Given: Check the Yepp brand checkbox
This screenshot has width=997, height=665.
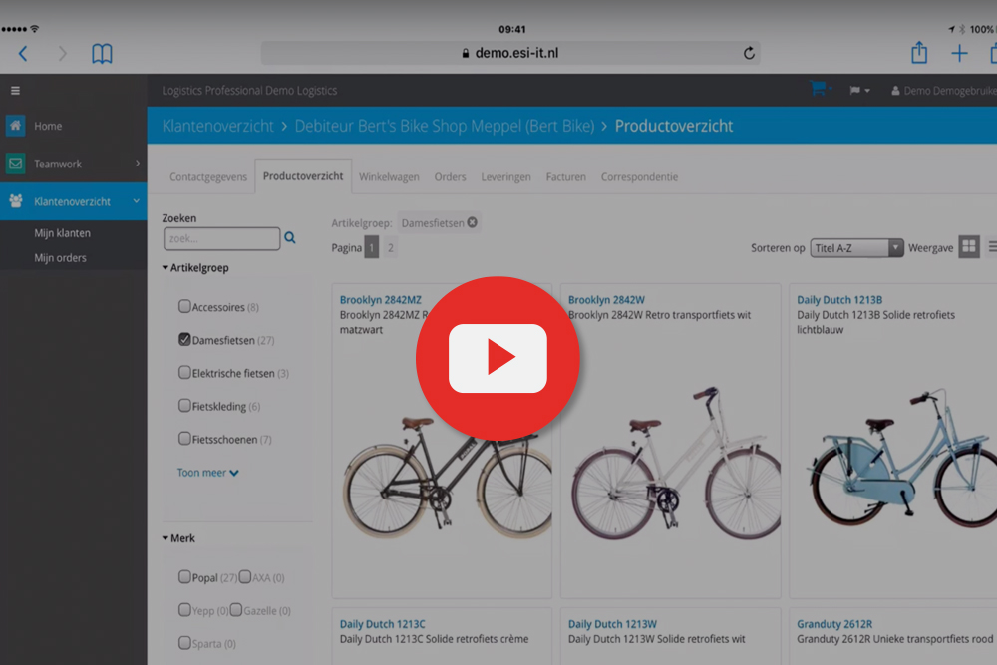Looking at the screenshot, I should click(184, 610).
